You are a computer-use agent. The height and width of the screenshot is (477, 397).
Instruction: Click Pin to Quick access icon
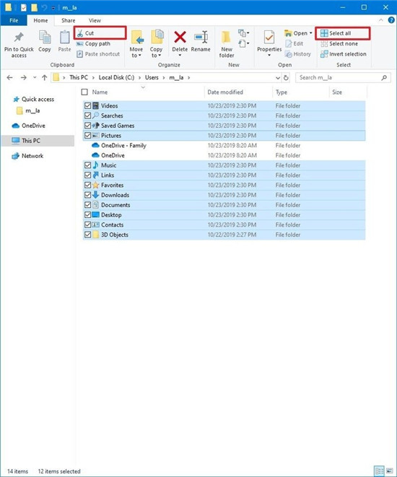[19, 38]
